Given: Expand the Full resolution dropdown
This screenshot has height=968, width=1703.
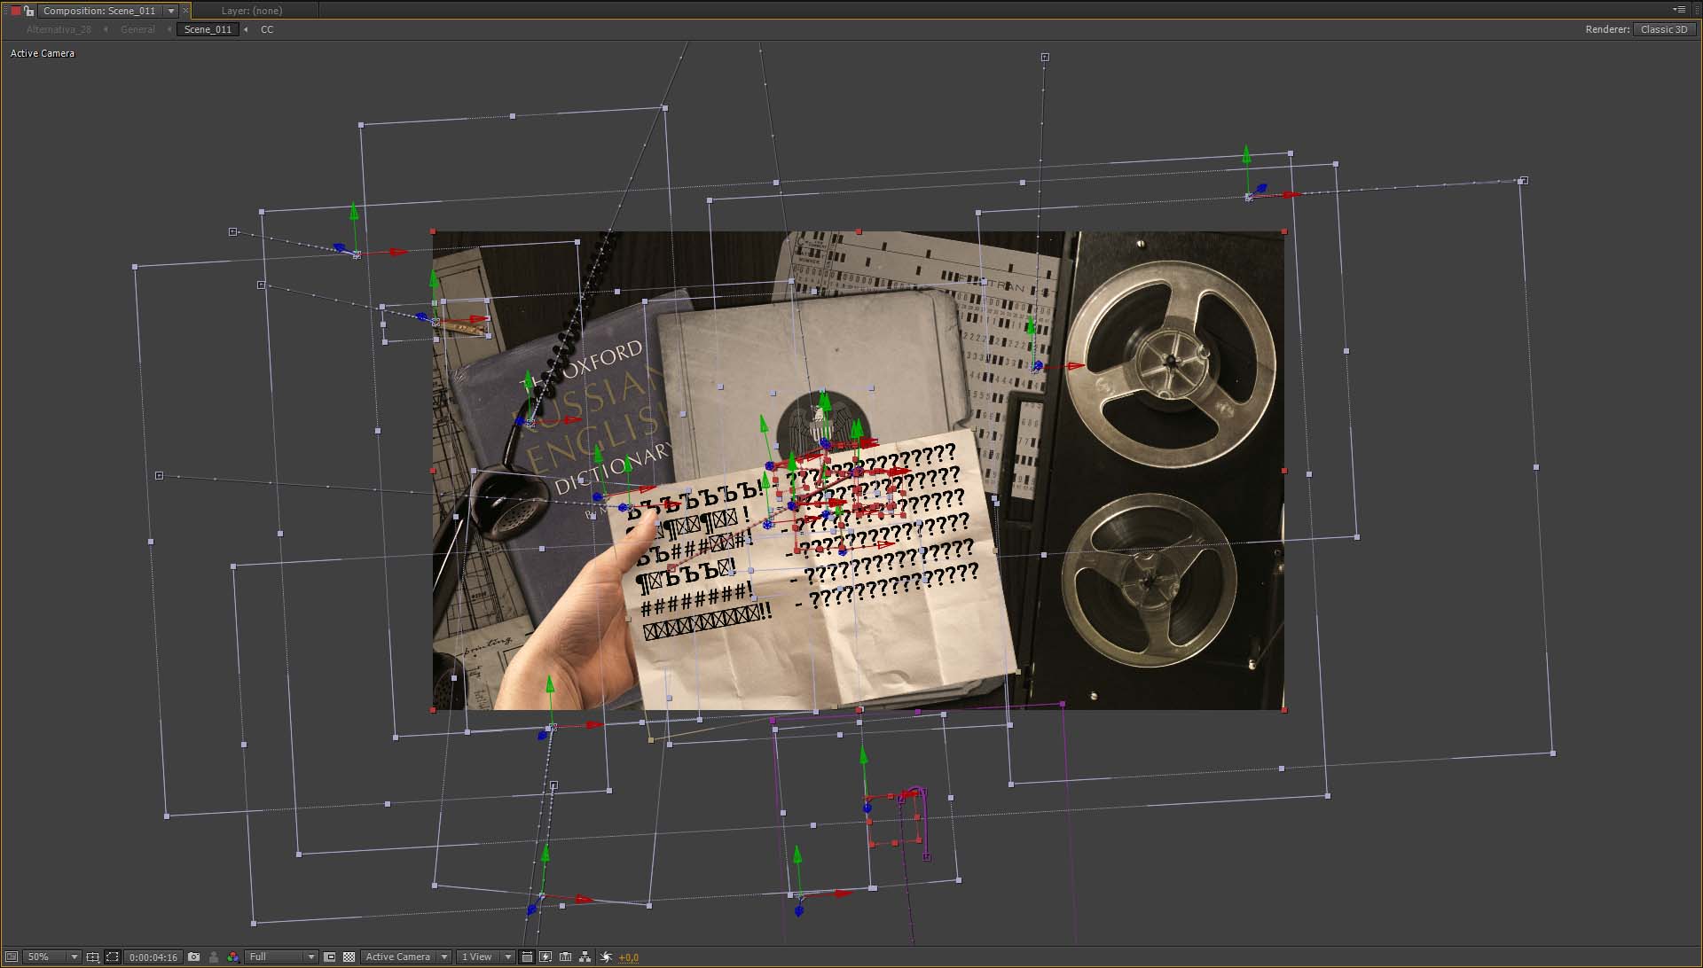Looking at the screenshot, I should pos(281,956).
